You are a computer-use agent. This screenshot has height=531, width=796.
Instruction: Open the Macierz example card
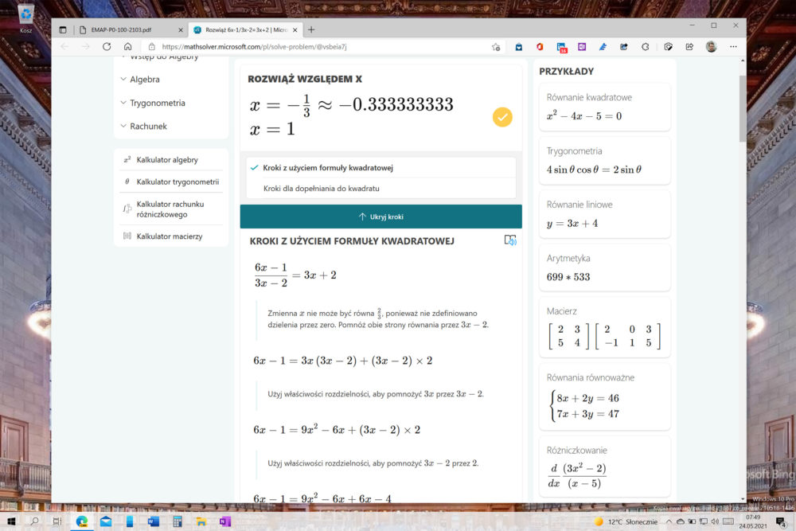[605, 327]
